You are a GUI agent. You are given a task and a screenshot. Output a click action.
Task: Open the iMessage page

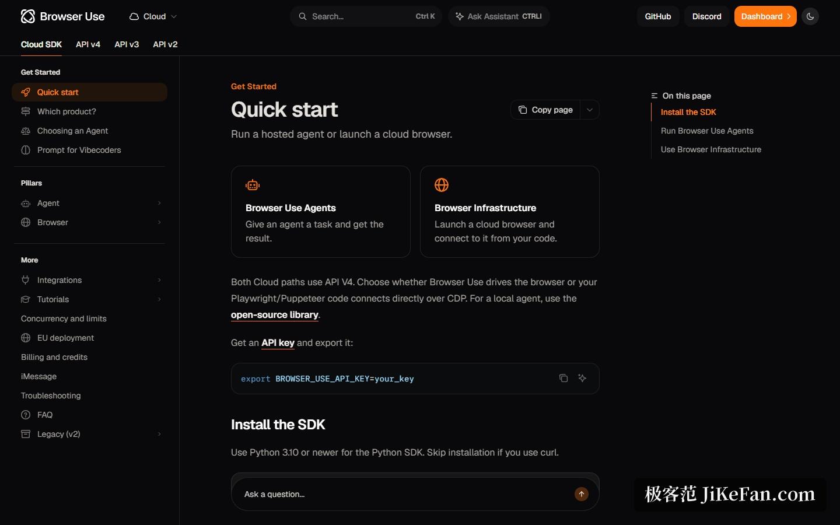click(x=38, y=376)
